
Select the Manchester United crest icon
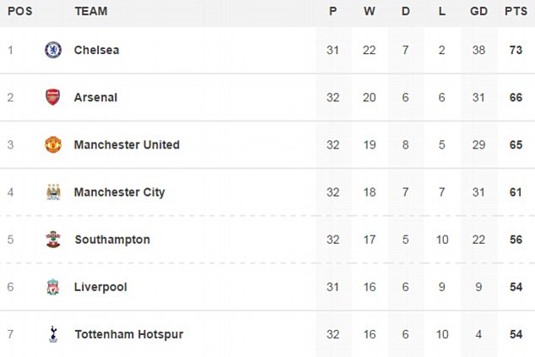tap(53, 144)
